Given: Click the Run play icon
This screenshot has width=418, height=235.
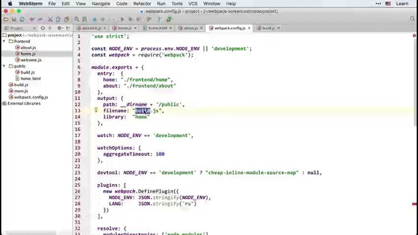Looking at the screenshot, I should pyautogui.click(x=122, y=20).
